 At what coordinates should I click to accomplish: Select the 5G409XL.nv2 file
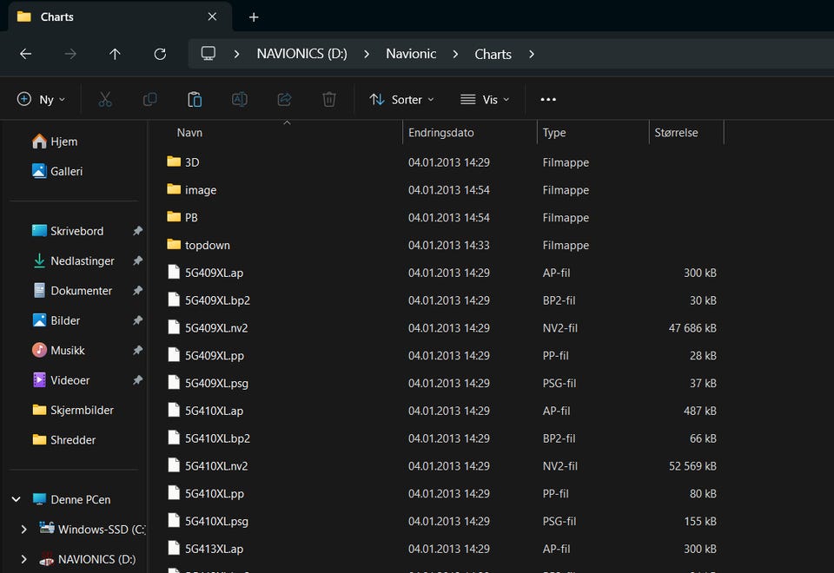pos(216,328)
